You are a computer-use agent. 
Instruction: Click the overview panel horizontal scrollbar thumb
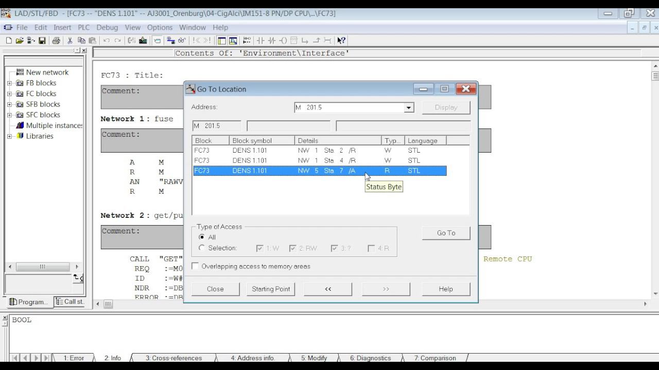coord(42,267)
